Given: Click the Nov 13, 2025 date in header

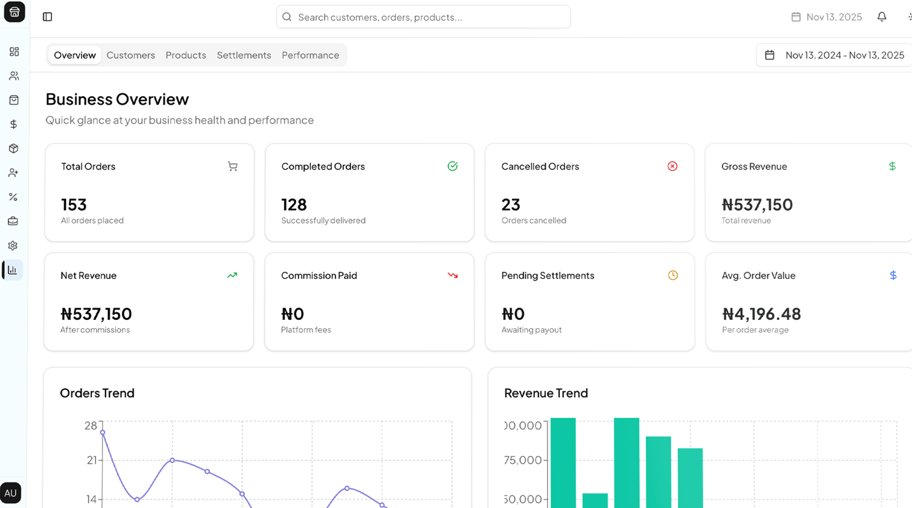Looking at the screenshot, I should coord(827,17).
